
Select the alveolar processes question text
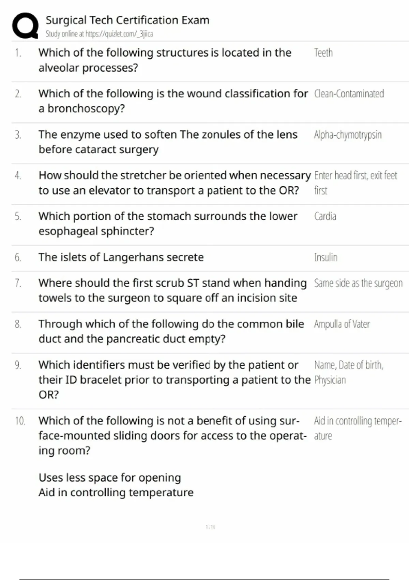point(165,60)
